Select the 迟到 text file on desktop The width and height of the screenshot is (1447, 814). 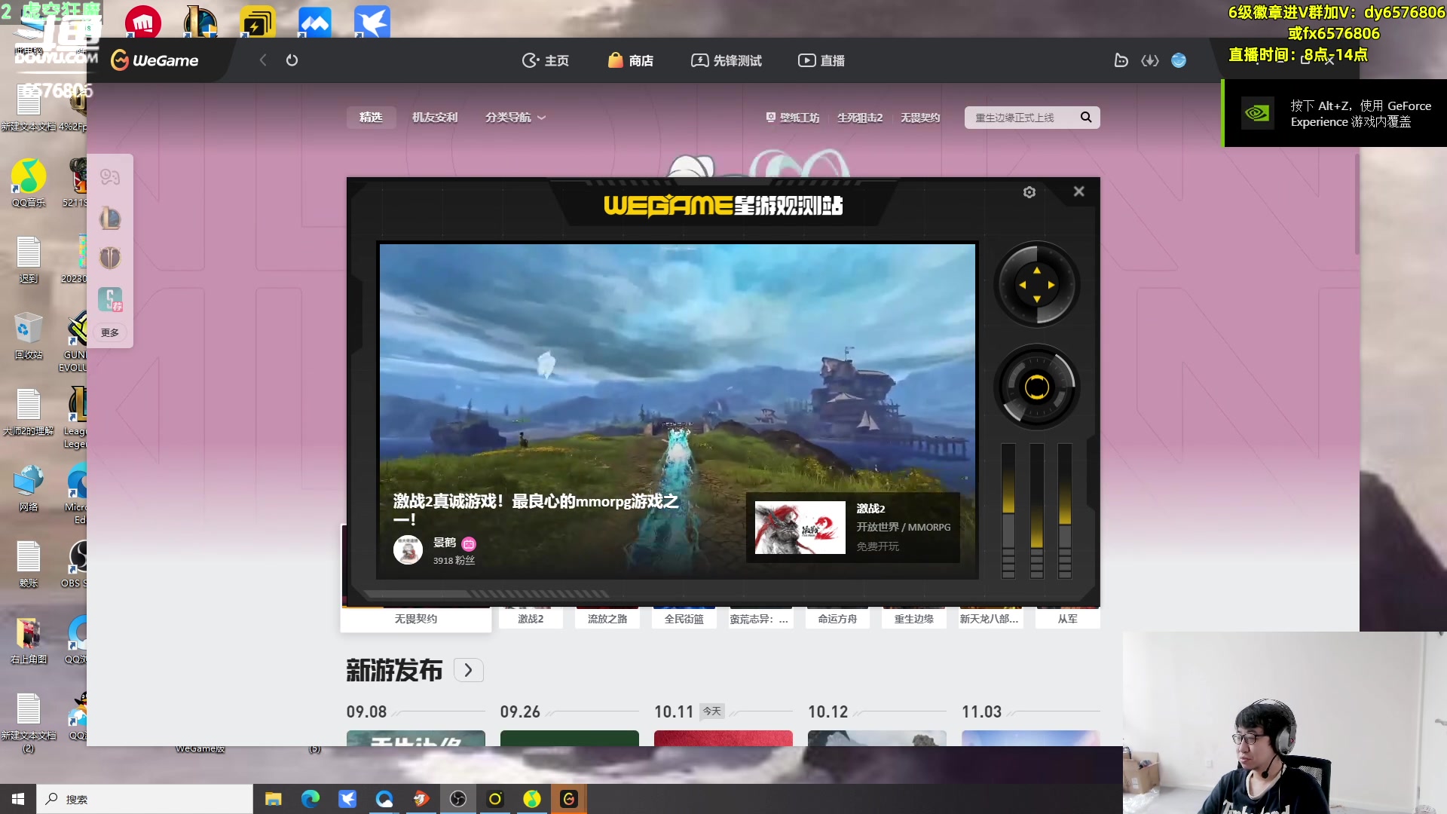(x=29, y=259)
